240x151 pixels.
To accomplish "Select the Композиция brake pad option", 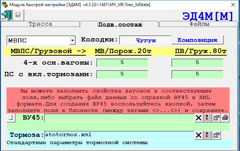I will tap(197, 40).
